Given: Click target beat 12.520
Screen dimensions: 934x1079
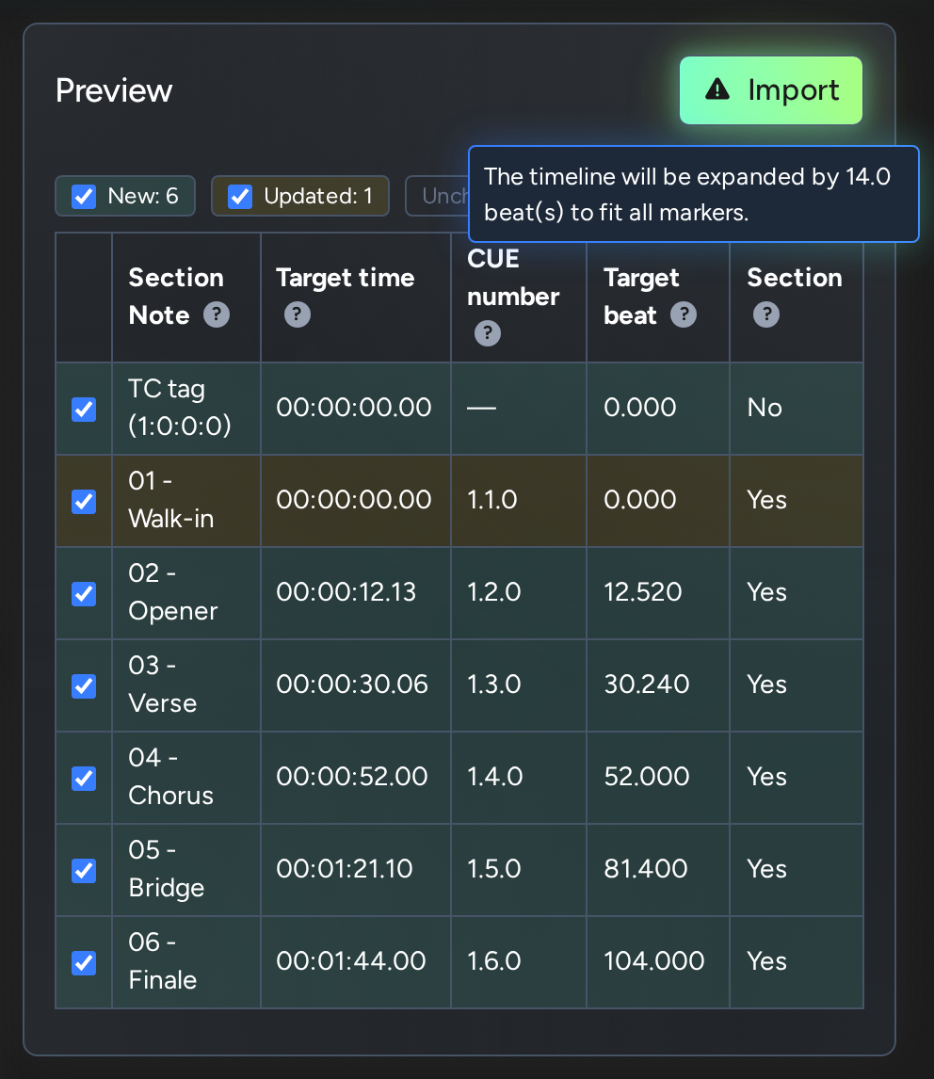Looking at the screenshot, I should point(643,592).
